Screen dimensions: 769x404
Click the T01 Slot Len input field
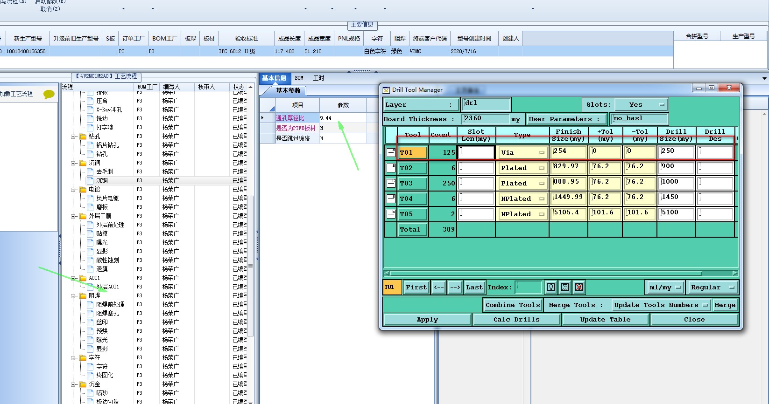pyautogui.click(x=476, y=152)
